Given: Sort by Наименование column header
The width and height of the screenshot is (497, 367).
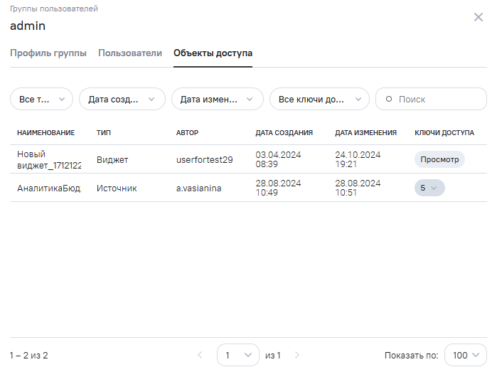Looking at the screenshot, I should tap(46, 133).
